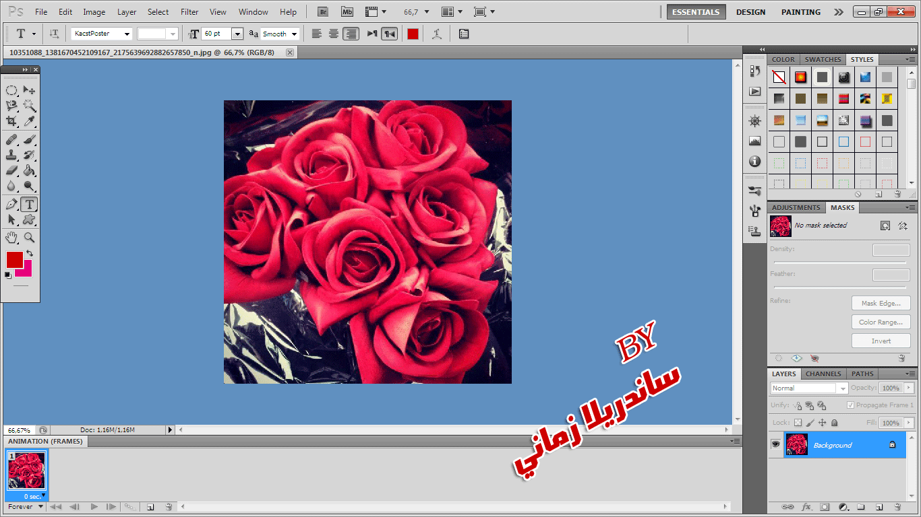
Task: Open the Opacity 100% slider arrow
Action: pyautogui.click(x=910, y=388)
